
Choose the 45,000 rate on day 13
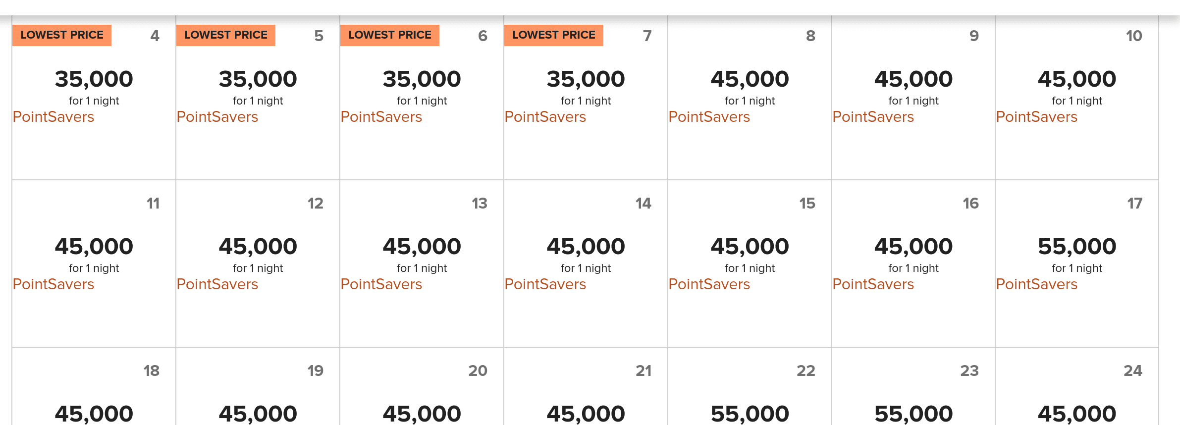point(422,247)
